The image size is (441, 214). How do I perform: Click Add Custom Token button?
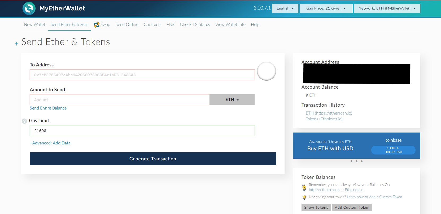[x=352, y=207]
